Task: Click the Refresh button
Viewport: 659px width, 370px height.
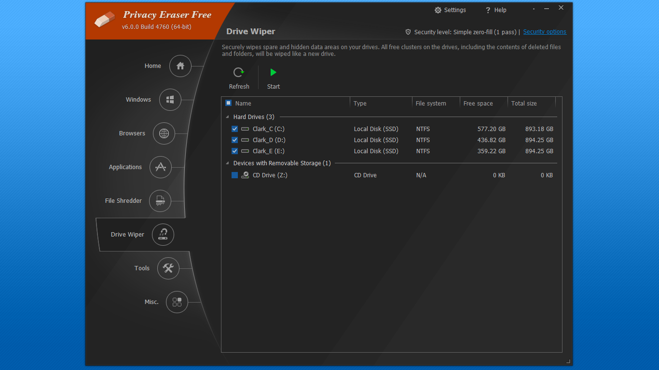Action: click(x=239, y=77)
